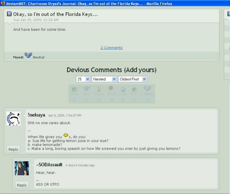
Task: Reply to nekuya's comment
Action: click(x=13, y=149)
